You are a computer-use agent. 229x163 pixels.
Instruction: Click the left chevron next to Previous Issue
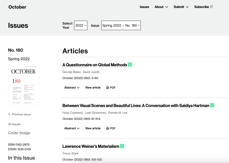tap(9, 114)
